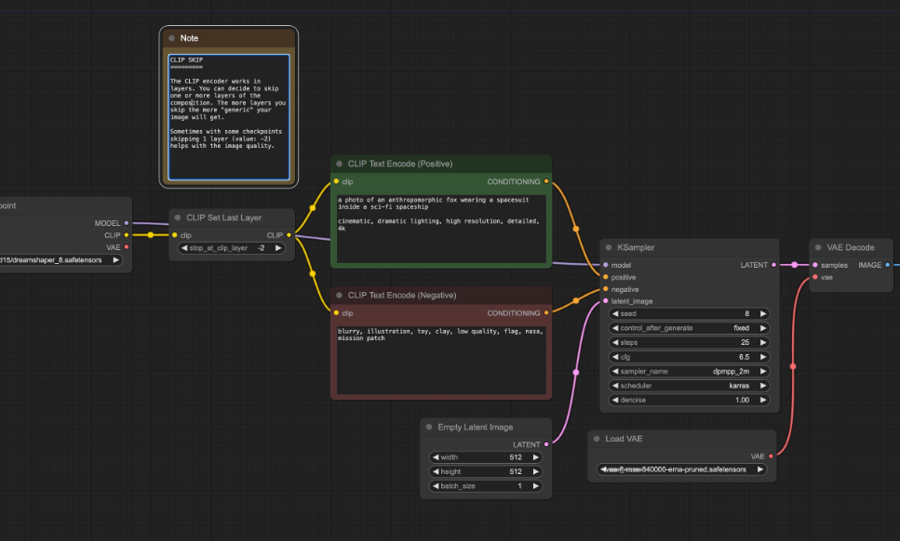900x541 pixels.
Task: Open control_after_generate dropdown set to fixed
Action: tap(689, 328)
